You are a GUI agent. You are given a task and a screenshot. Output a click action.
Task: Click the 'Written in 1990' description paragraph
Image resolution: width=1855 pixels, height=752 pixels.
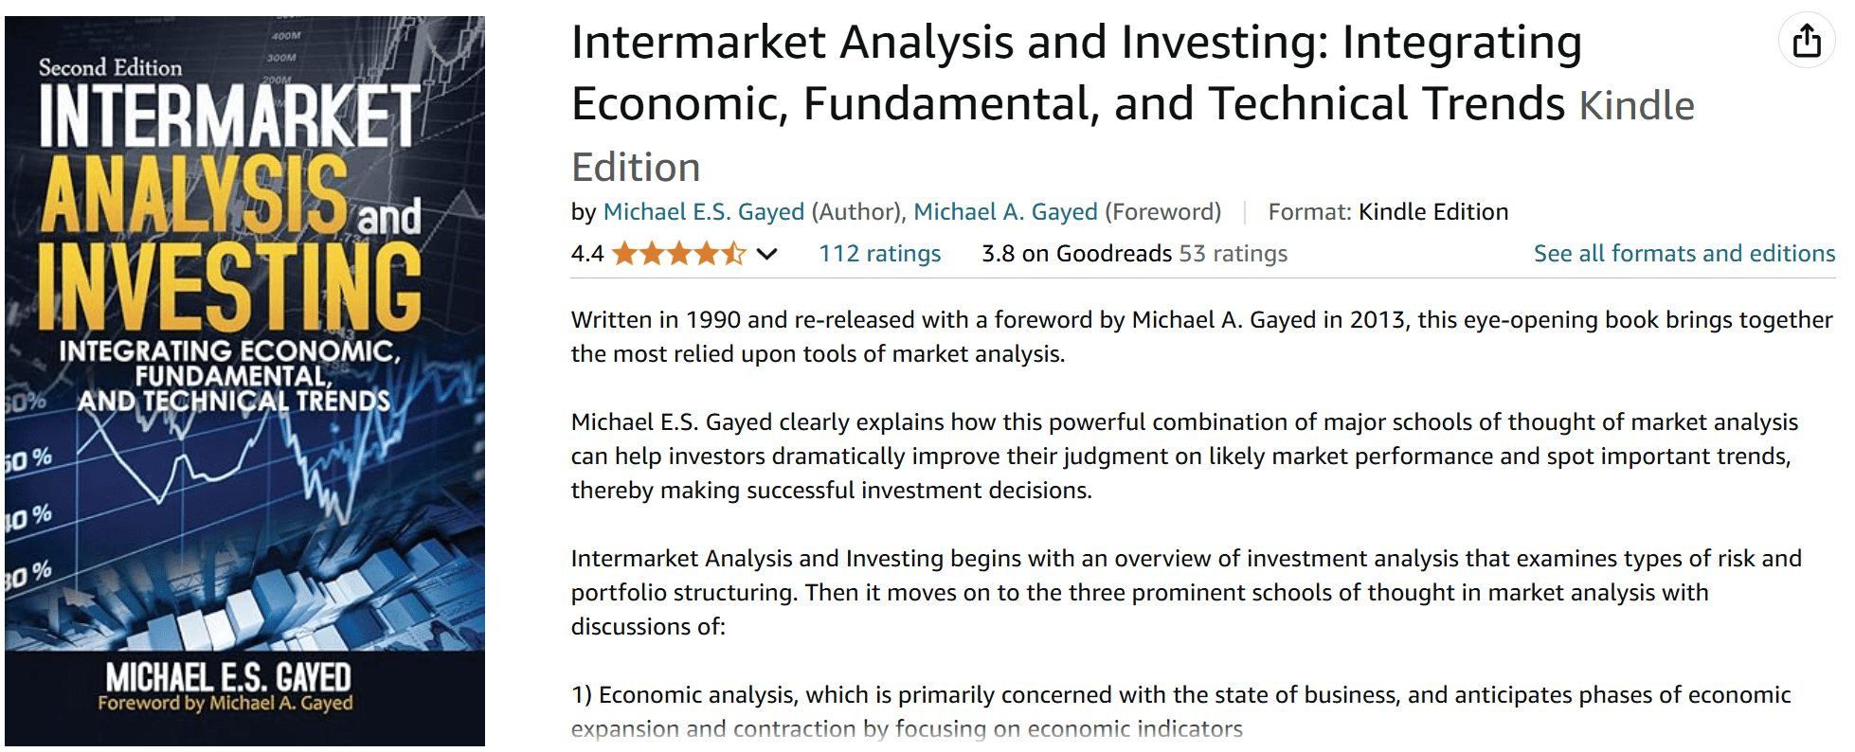(1200, 336)
